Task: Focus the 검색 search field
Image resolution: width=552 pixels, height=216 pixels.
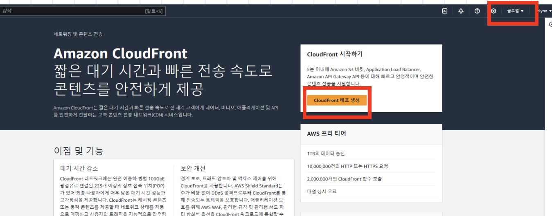Action: point(83,11)
